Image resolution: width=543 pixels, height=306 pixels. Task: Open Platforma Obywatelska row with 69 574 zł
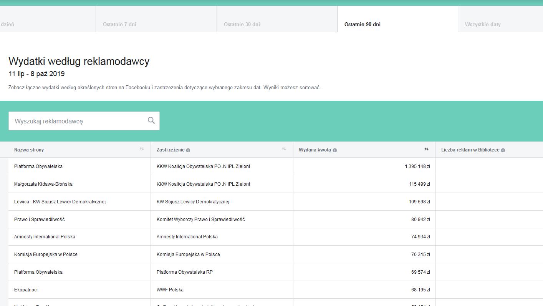(x=38, y=272)
